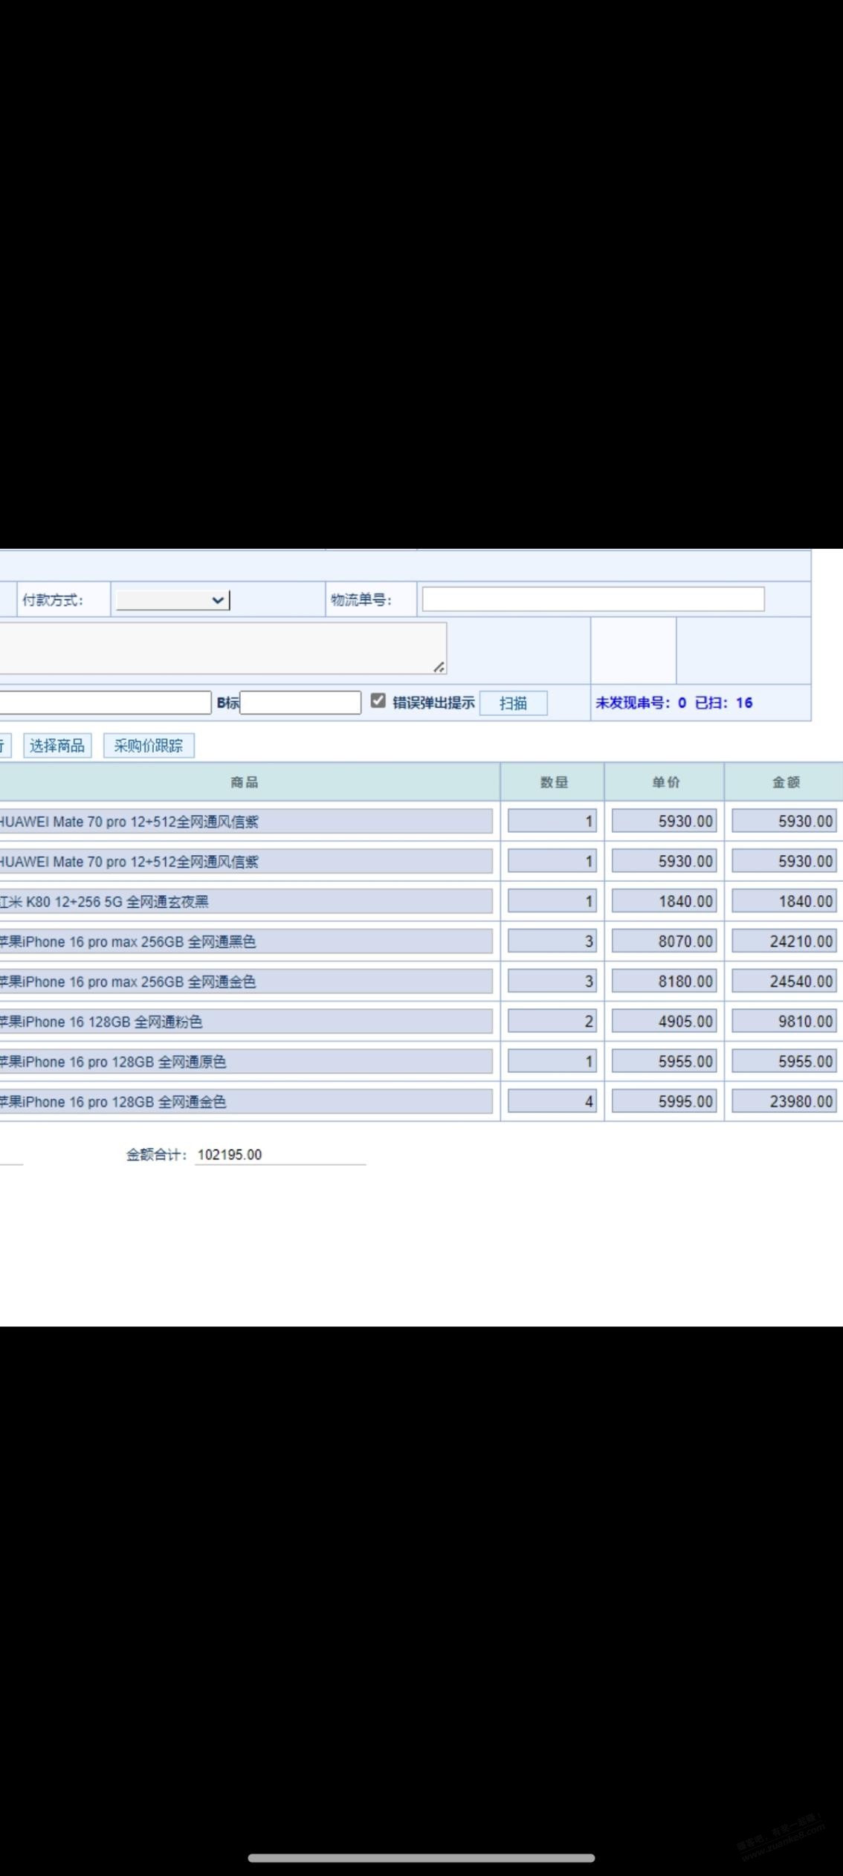The height and width of the screenshot is (1876, 843).
Task: Click the 选择商品 button
Action: tap(57, 746)
